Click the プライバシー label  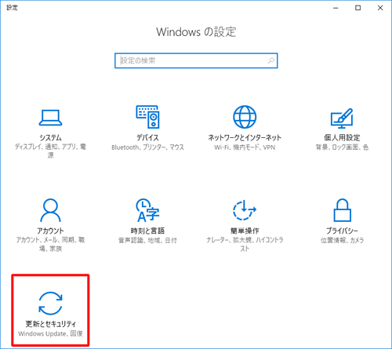click(342, 231)
